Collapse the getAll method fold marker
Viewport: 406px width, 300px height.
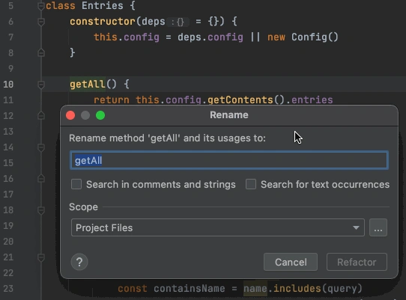41,85
